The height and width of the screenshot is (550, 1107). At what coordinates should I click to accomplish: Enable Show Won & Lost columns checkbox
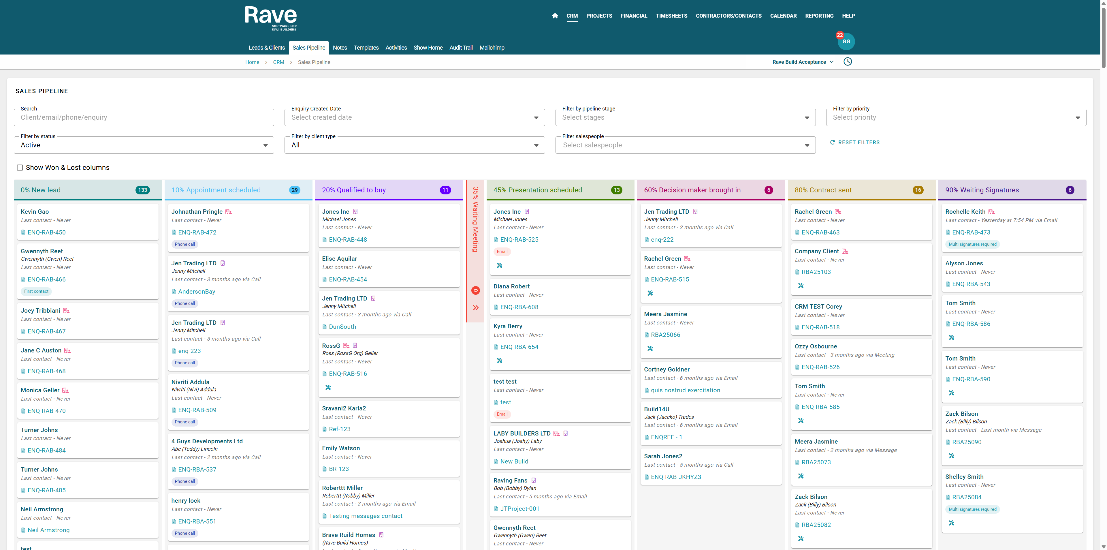[x=20, y=168]
